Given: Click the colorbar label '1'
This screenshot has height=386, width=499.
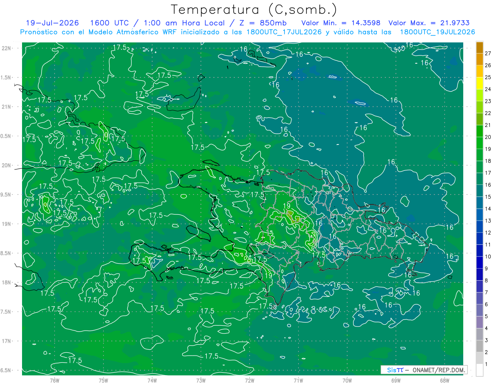Looking at the screenshot, I should click(487, 364).
